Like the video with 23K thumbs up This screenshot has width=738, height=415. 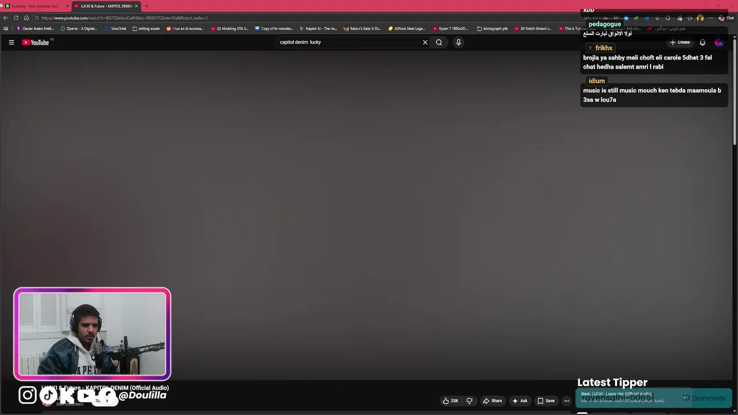pos(450,401)
